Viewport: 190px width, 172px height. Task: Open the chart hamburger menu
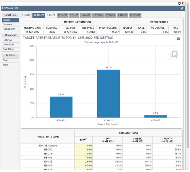178,39
